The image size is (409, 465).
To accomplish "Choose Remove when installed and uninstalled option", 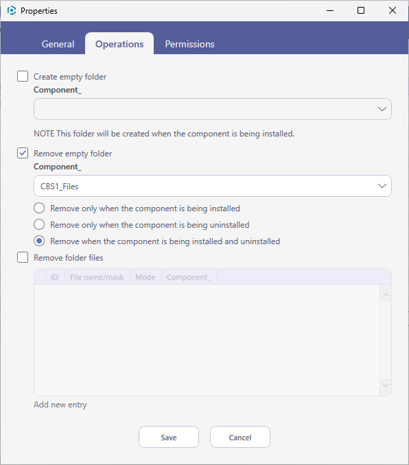I will 39,241.
